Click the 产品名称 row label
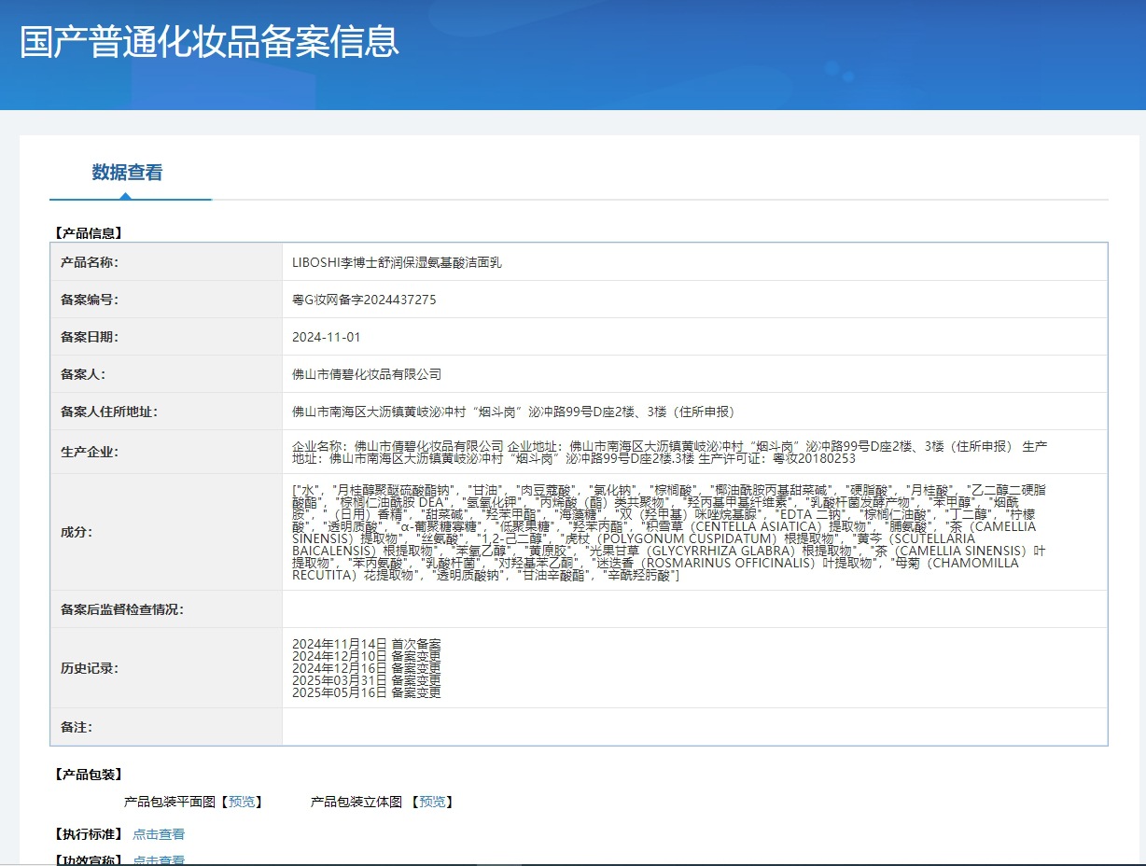The width and height of the screenshot is (1146, 866). (x=90, y=262)
